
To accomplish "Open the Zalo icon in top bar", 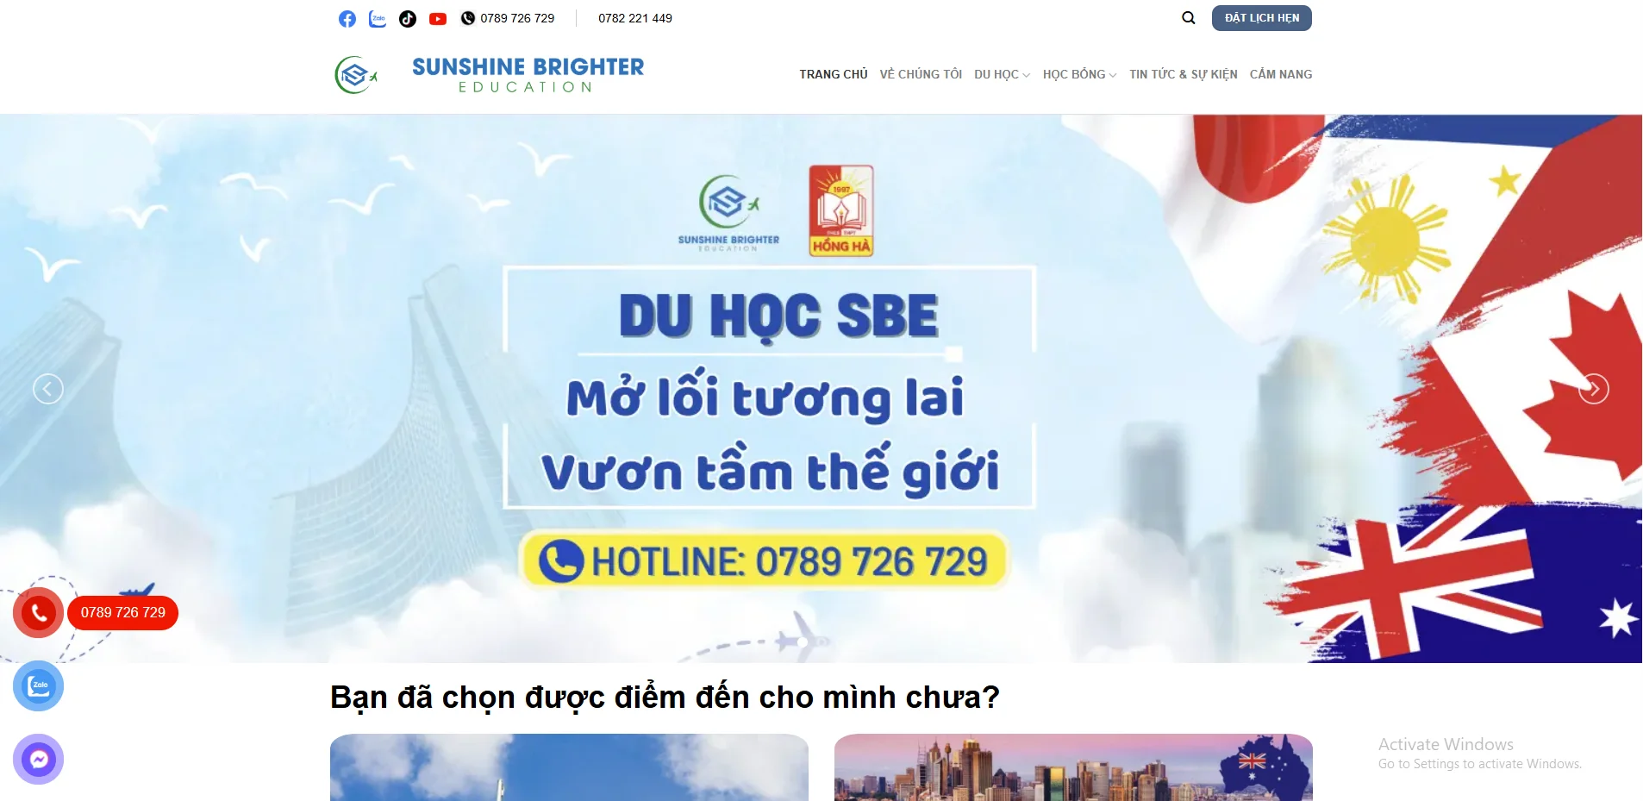I will click(x=378, y=19).
